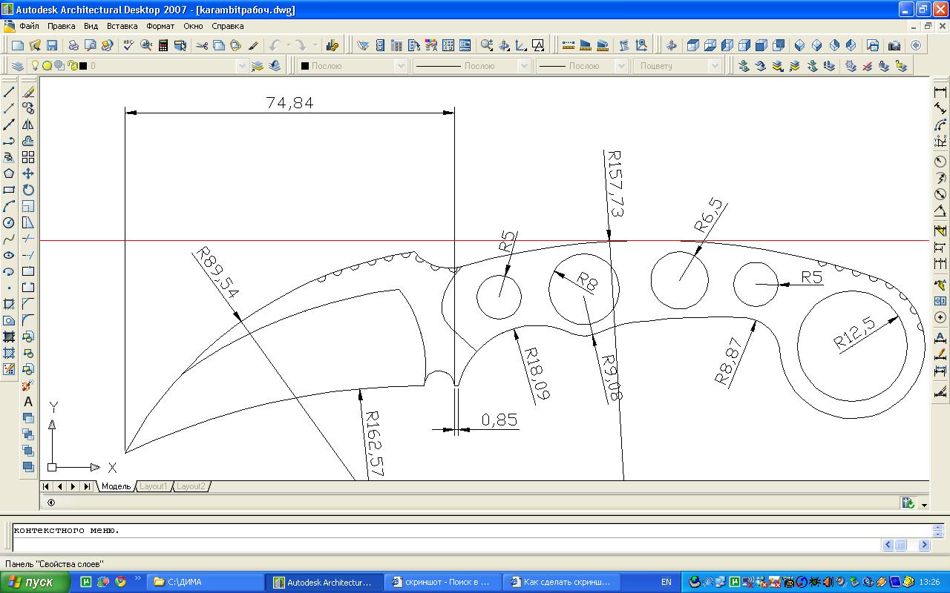Click the Cut scissors icon
The height and width of the screenshot is (593, 950).
[202, 45]
